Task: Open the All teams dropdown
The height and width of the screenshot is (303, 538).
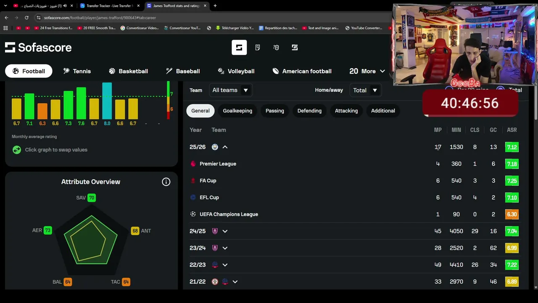Action: (230, 90)
